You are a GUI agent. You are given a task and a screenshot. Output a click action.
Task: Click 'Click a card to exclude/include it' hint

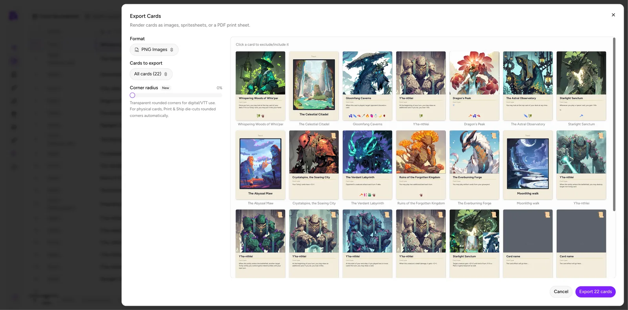[262, 45]
